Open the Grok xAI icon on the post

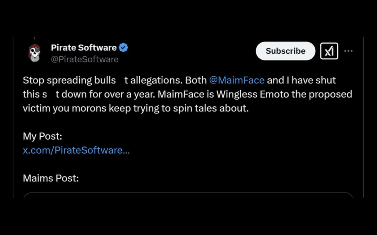coord(329,51)
